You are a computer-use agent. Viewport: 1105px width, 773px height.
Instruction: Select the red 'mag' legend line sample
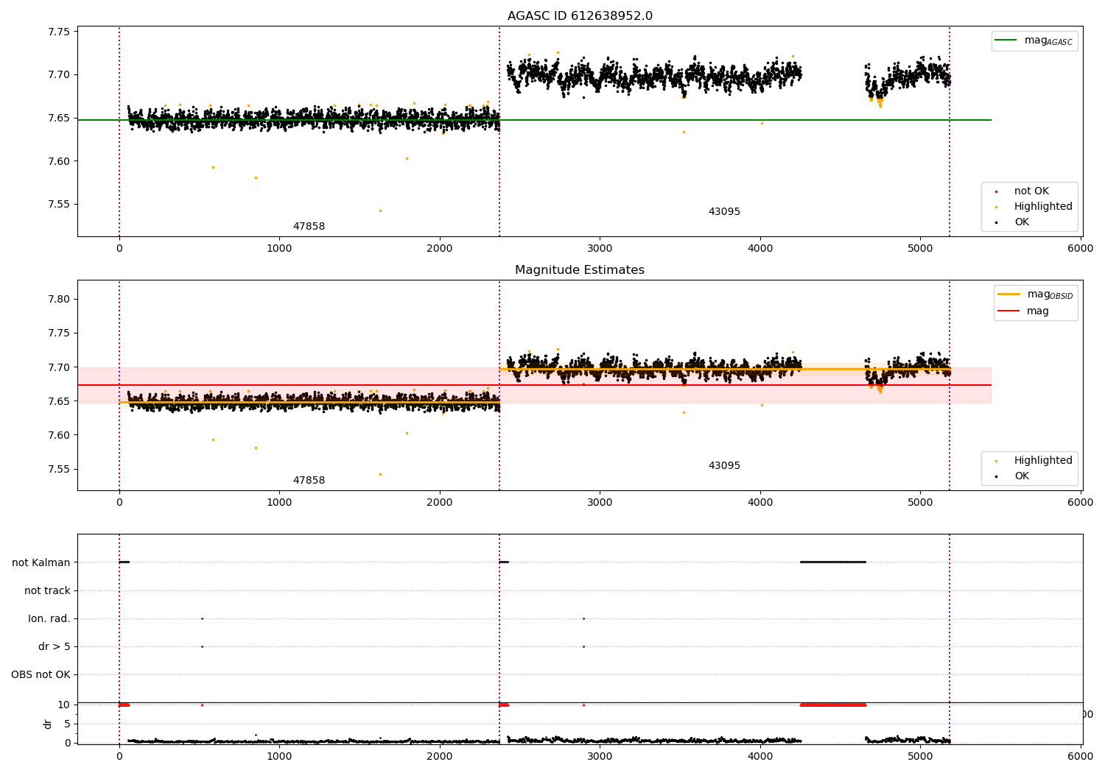tap(1008, 311)
